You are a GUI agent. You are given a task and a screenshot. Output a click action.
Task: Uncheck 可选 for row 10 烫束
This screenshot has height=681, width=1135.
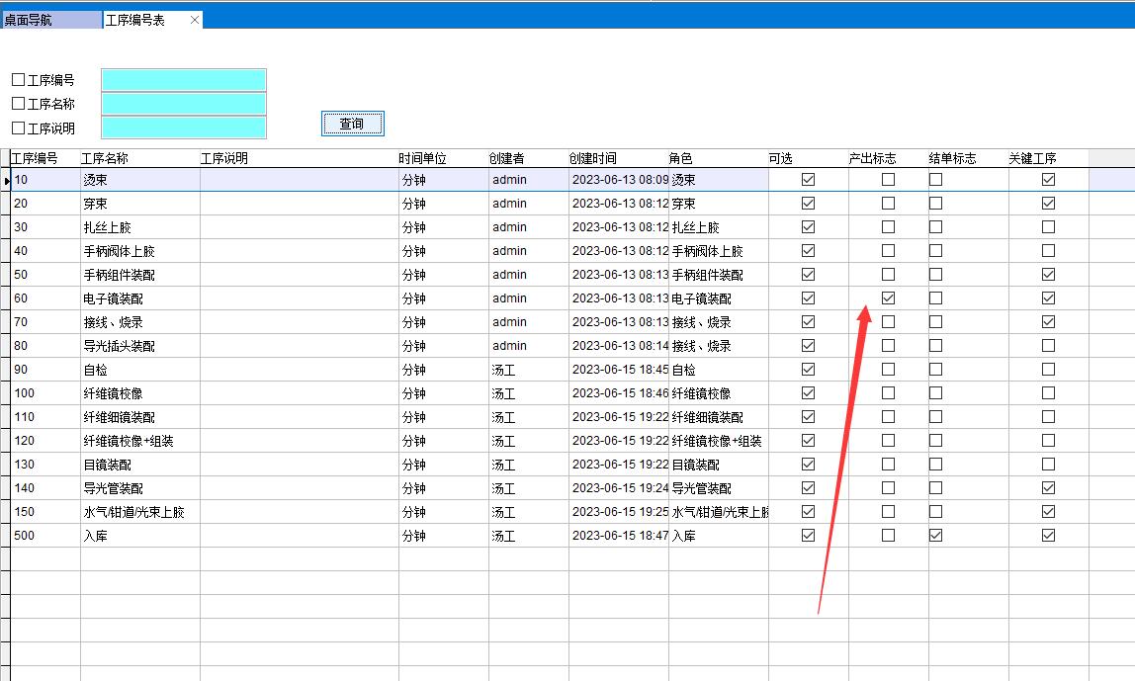tap(808, 180)
